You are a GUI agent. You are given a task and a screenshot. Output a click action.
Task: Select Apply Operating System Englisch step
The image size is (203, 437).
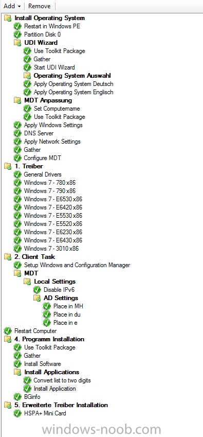(x=73, y=92)
